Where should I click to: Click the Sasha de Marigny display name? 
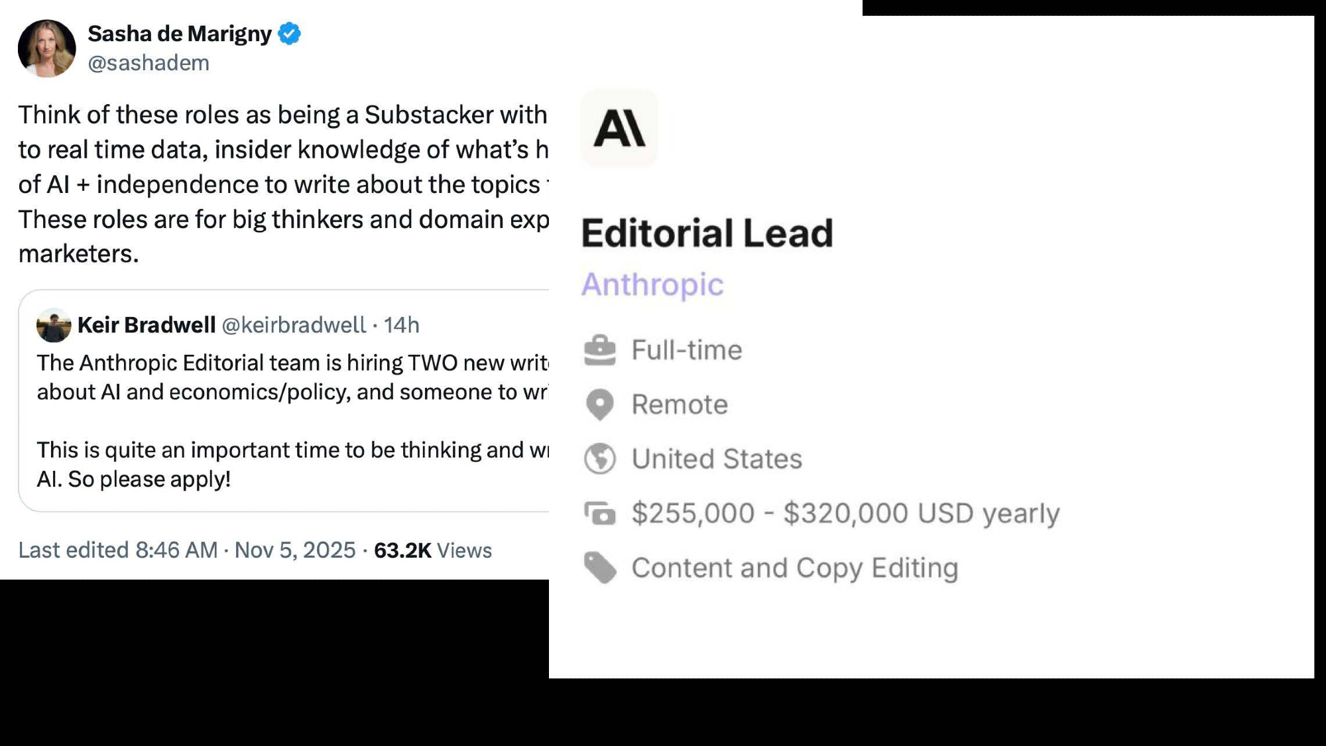tap(180, 33)
